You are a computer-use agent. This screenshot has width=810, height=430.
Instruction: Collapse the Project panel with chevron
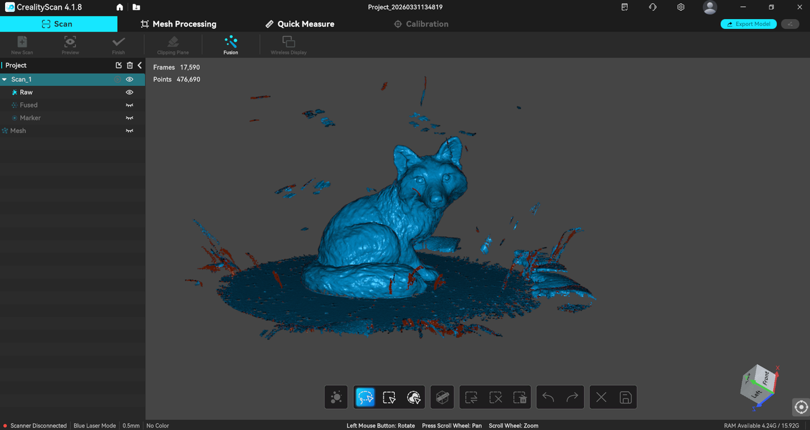click(140, 65)
